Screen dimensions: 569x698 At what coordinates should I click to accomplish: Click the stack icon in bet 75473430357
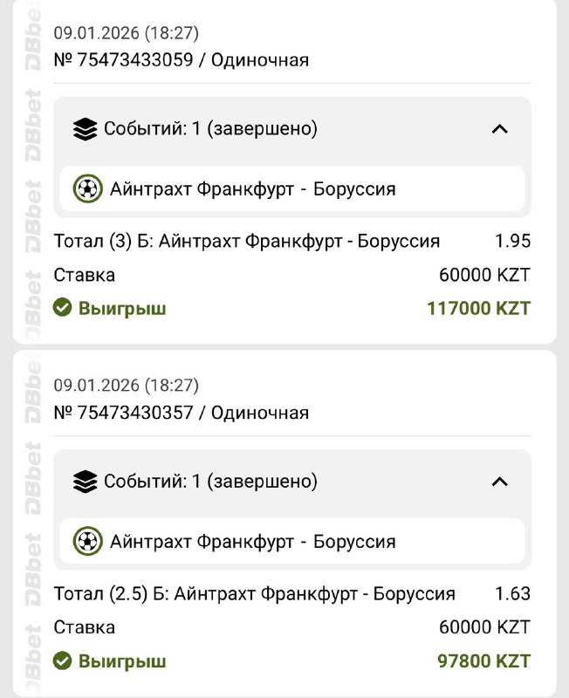point(85,481)
